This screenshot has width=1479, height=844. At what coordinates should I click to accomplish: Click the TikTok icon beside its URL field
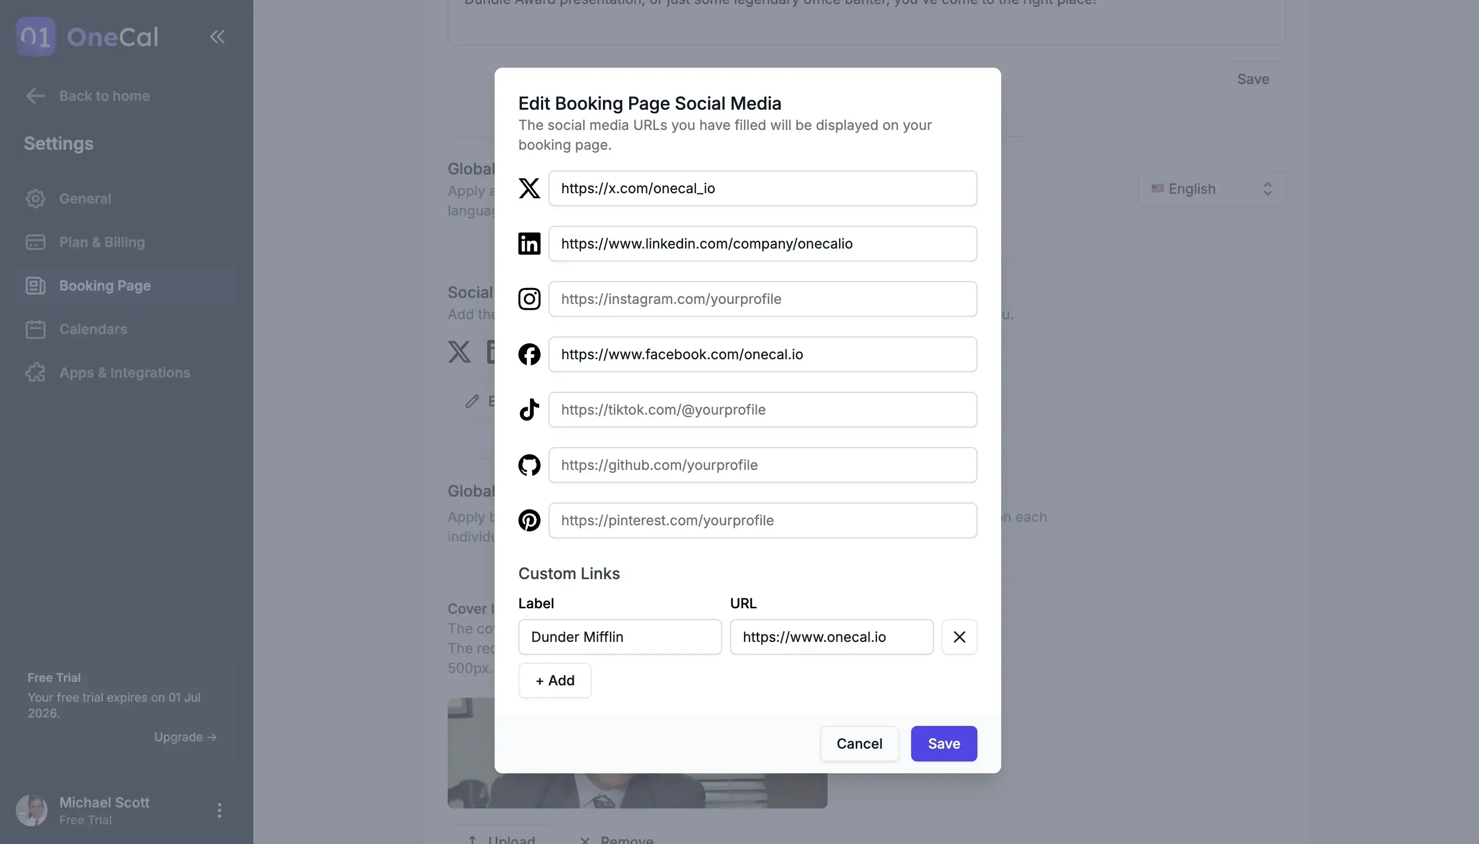pos(529,409)
